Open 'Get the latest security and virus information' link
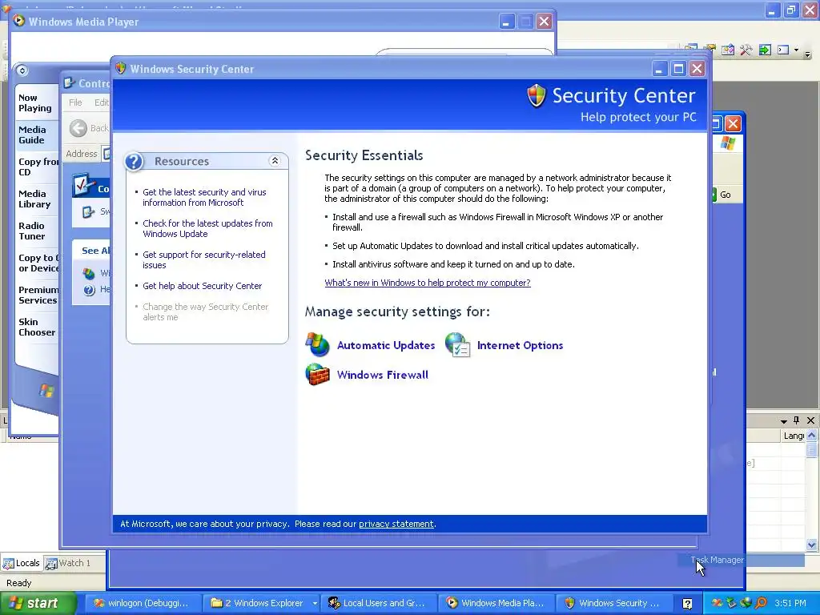The width and height of the screenshot is (820, 615). click(204, 197)
